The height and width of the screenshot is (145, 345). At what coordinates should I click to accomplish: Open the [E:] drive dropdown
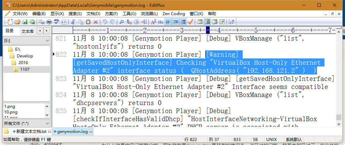pos(26,41)
